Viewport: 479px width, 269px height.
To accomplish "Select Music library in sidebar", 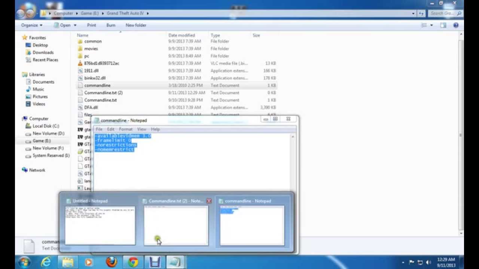I will [38, 89].
